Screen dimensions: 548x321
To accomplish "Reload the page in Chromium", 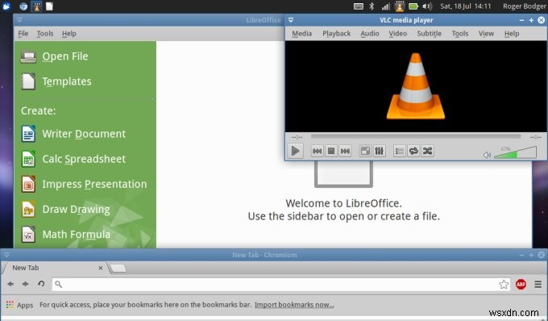I will [x=41, y=284].
